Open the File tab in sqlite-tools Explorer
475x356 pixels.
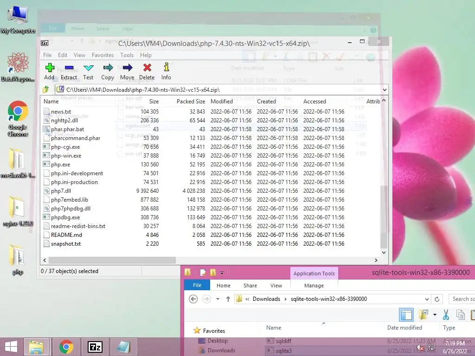click(197, 285)
